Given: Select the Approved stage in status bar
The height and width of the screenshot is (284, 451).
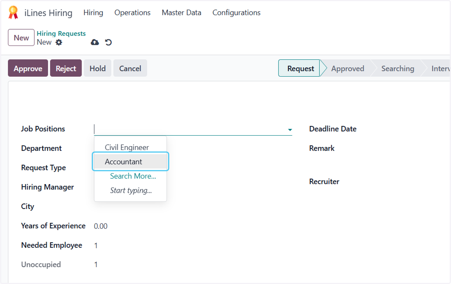Looking at the screenshot, I should (x=348, y=68).
